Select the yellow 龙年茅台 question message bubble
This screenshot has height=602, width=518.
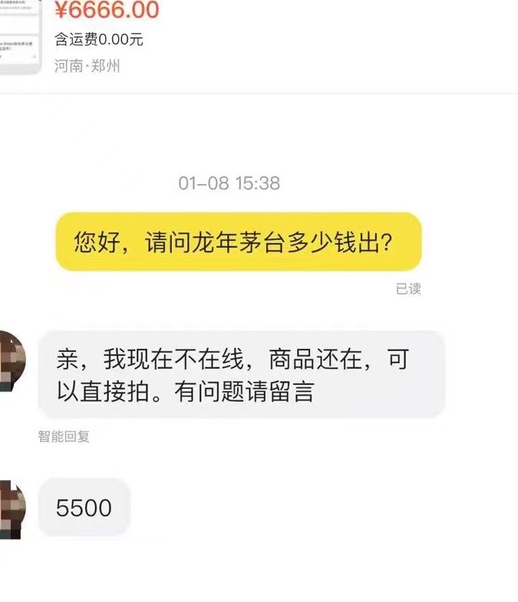pyautogui.click(x=239, y=242)
